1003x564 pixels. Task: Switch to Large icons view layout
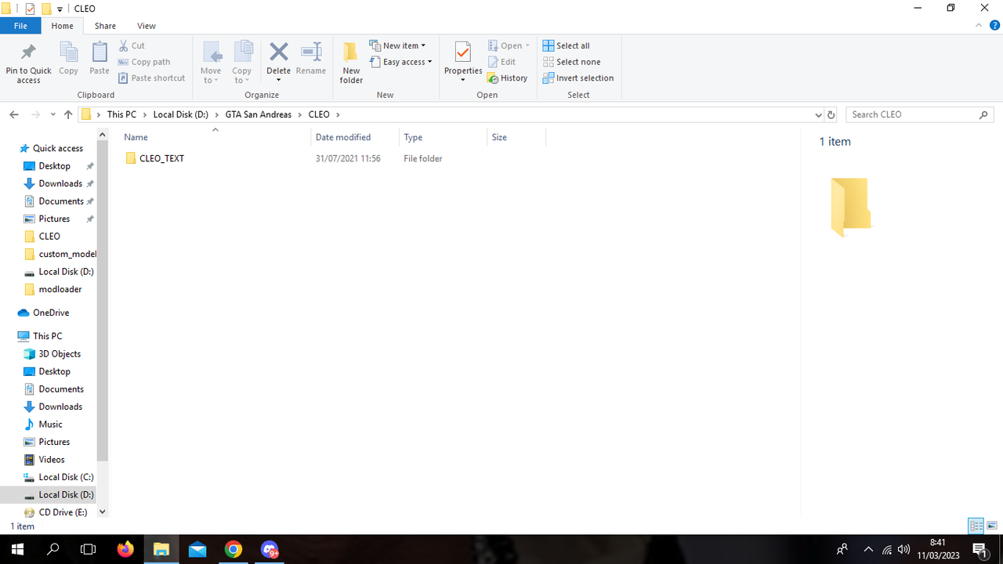click(x=992, y=526)
